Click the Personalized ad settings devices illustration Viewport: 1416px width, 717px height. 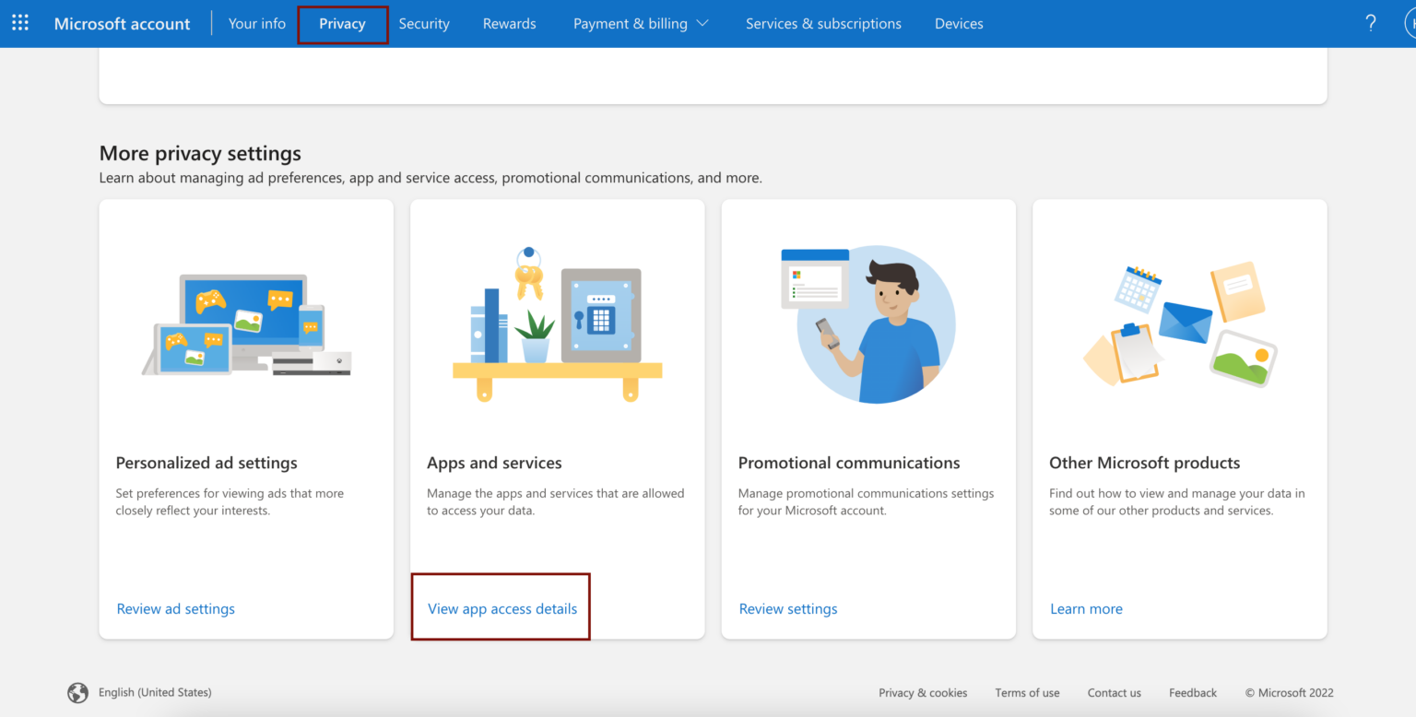[246, 324]
